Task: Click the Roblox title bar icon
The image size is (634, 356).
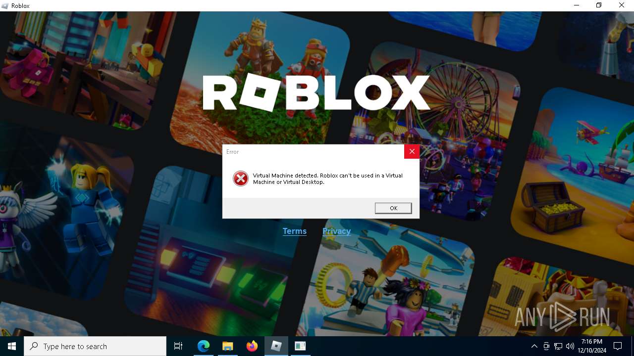Action: pyautogui.click(x=5, y=6)
